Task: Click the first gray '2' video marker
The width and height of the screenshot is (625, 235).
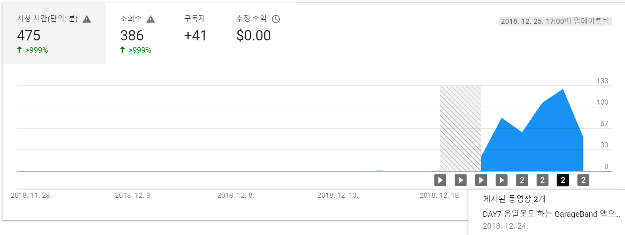Action: click(x=522, y=180)
